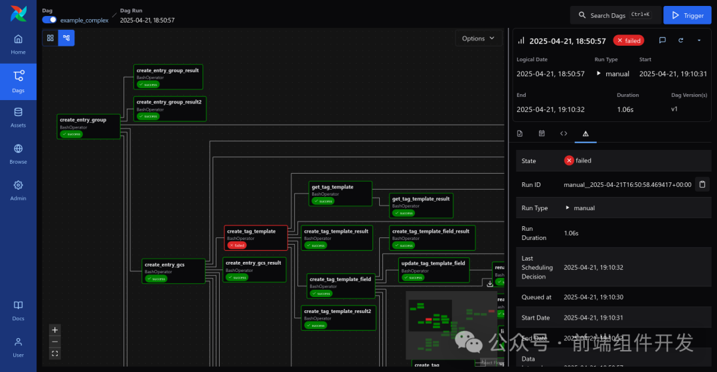Click the Start Date 2025-04-21, 19:10:31 value
717x372 pixels.
click(593, 318)
